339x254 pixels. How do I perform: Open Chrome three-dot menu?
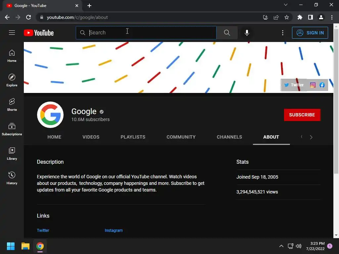coord(332,17)
